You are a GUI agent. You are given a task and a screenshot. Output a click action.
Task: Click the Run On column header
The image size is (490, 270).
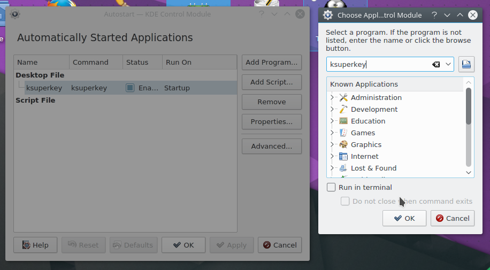[x=200, y=62]
